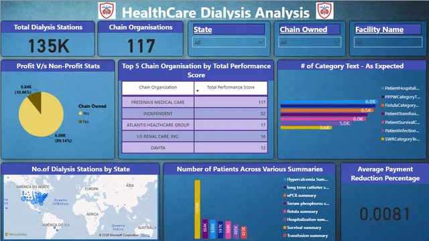Image resolution: width=429 pixels, height=241 pixels.
Task: Click the Hypercalcemia Sum... legend item
Action: [306, 179]
